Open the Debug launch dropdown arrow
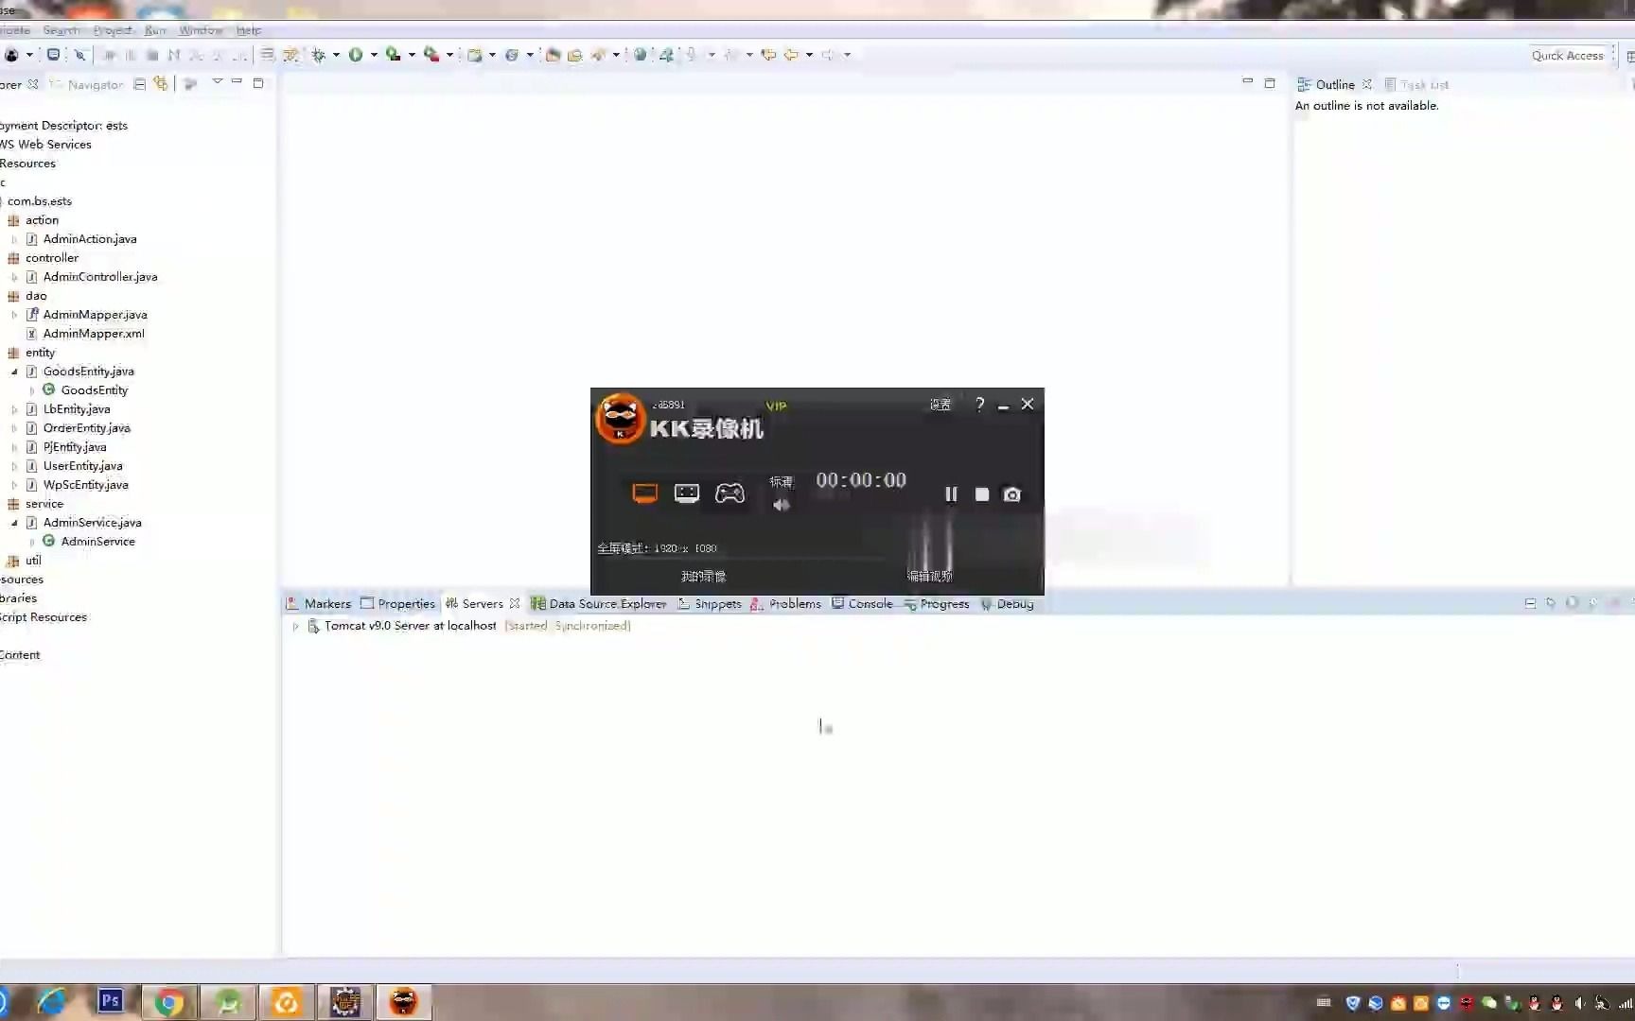 [336, 55]
